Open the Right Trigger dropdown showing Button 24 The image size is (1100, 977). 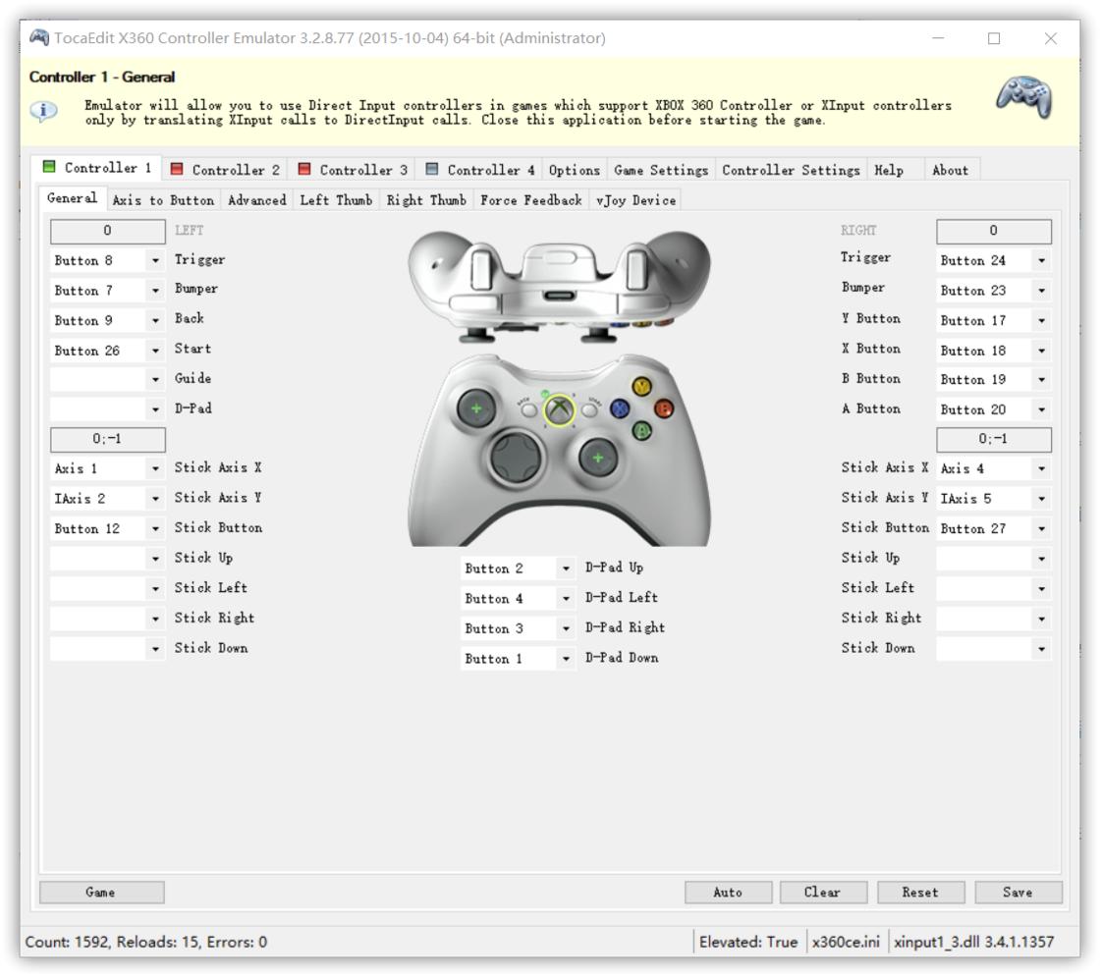click(x=993, y=260)
